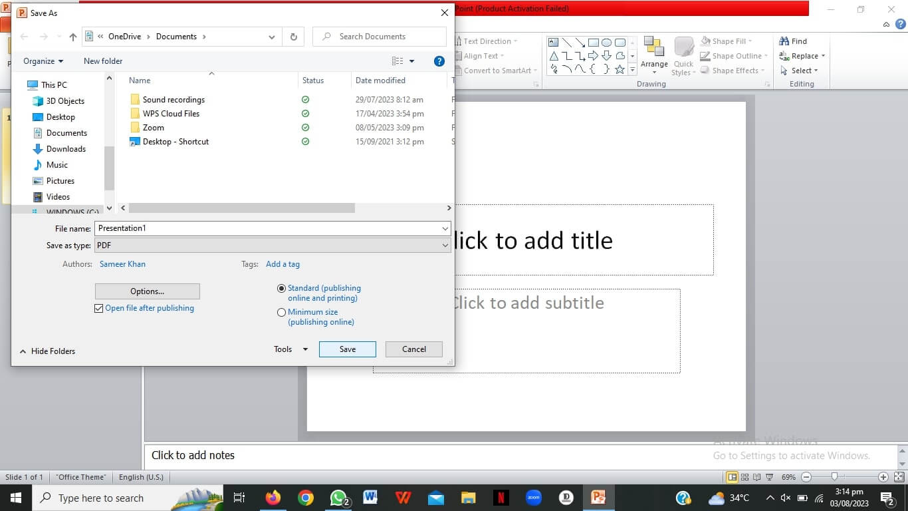The height and width of the screenshot is (511, 908).
Task: Click Save to publish the PDF
Action: pyautogui.click(x=347, y=349)
